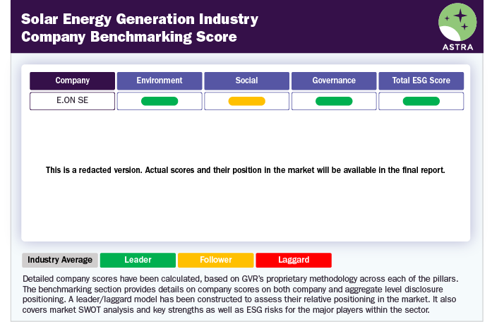Click the ASTRA star logo icon
Screen dimensions: 492x322
458,23
